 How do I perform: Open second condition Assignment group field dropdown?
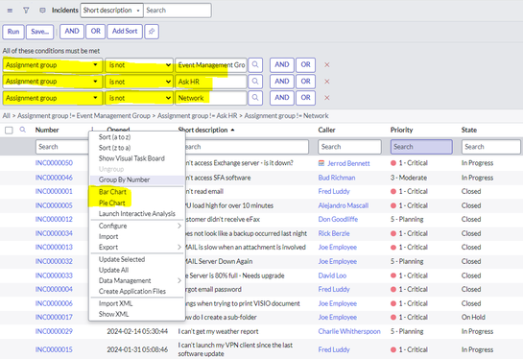[x=53, y=81]
